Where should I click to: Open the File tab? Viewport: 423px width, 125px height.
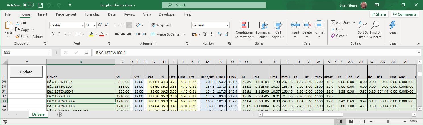coord(8,14)
